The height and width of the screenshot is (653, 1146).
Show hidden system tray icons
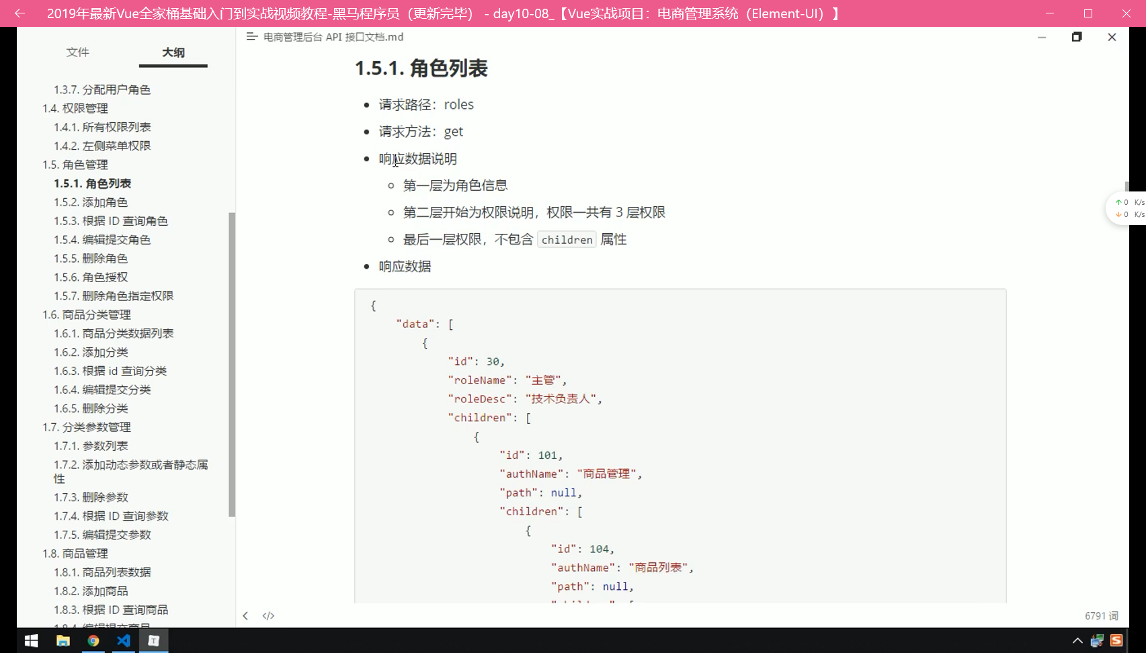(1077, 641)
